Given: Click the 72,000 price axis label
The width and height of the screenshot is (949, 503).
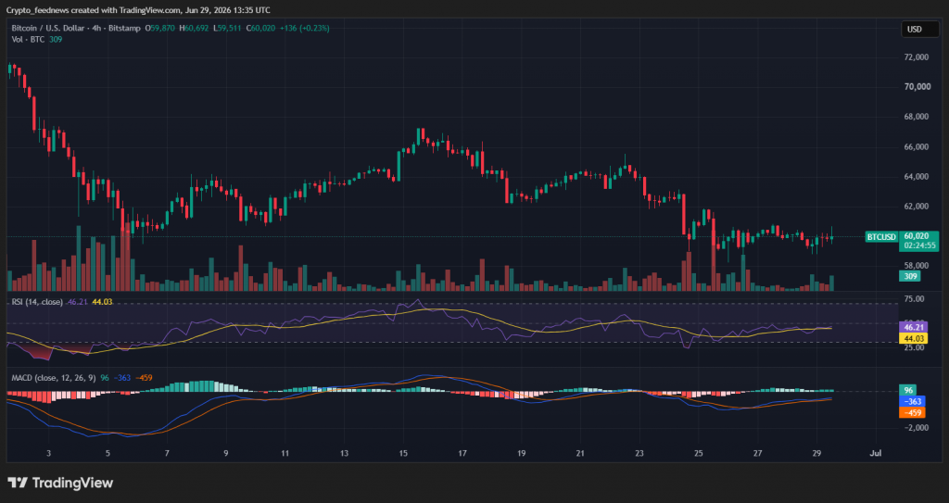Looking at the screenshot, I should [917, 57].
